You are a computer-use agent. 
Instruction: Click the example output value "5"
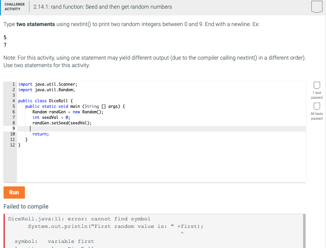[4, 37]
